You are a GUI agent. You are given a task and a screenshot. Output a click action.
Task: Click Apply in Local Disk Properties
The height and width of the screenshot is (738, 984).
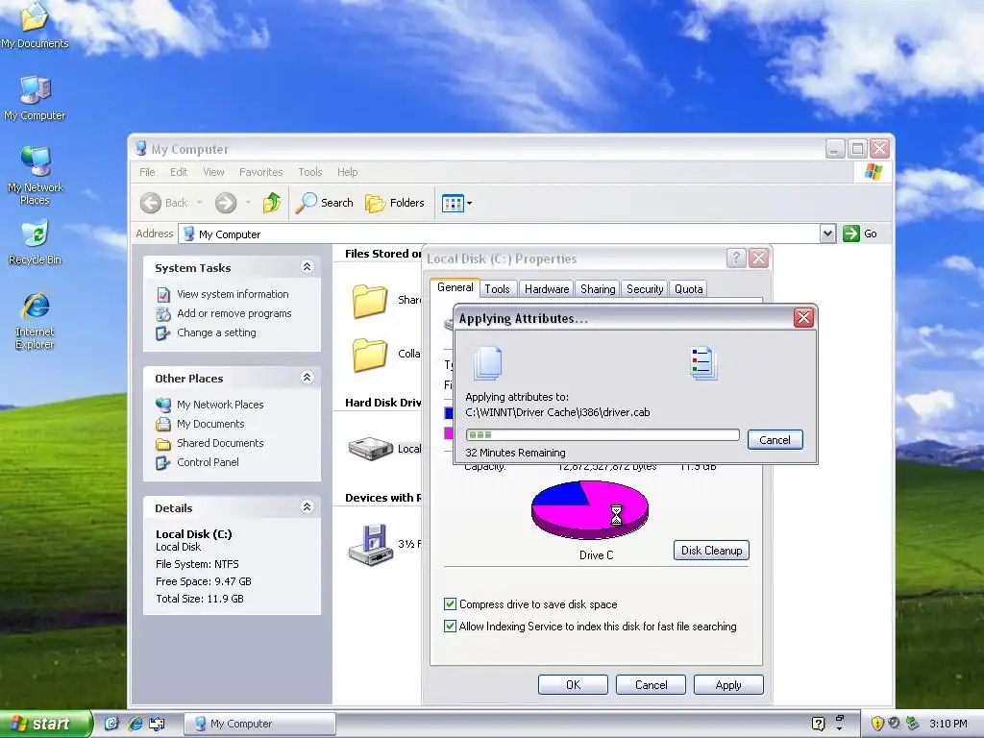[x=728, y=684]
